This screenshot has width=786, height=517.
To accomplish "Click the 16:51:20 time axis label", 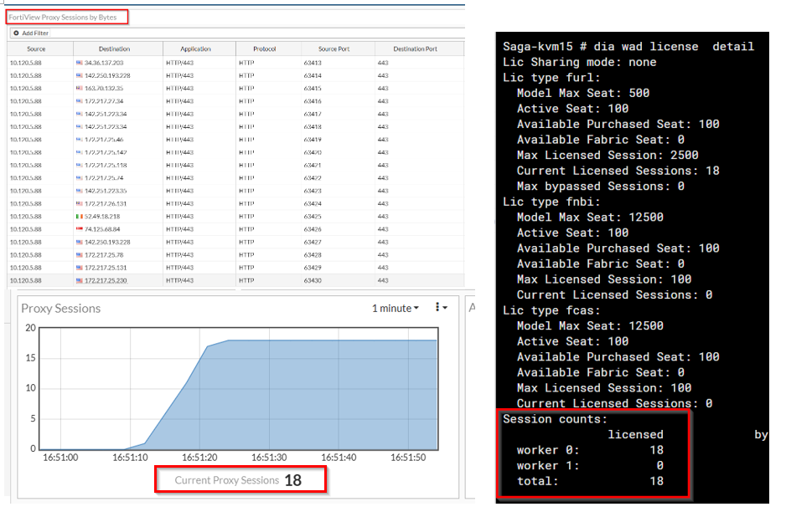I will (x=199, y=458).
